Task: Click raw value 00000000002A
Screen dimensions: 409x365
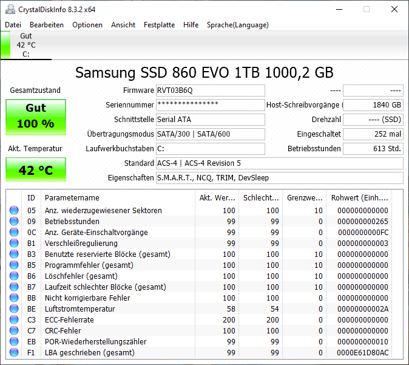Action: [x=363, y=309]
